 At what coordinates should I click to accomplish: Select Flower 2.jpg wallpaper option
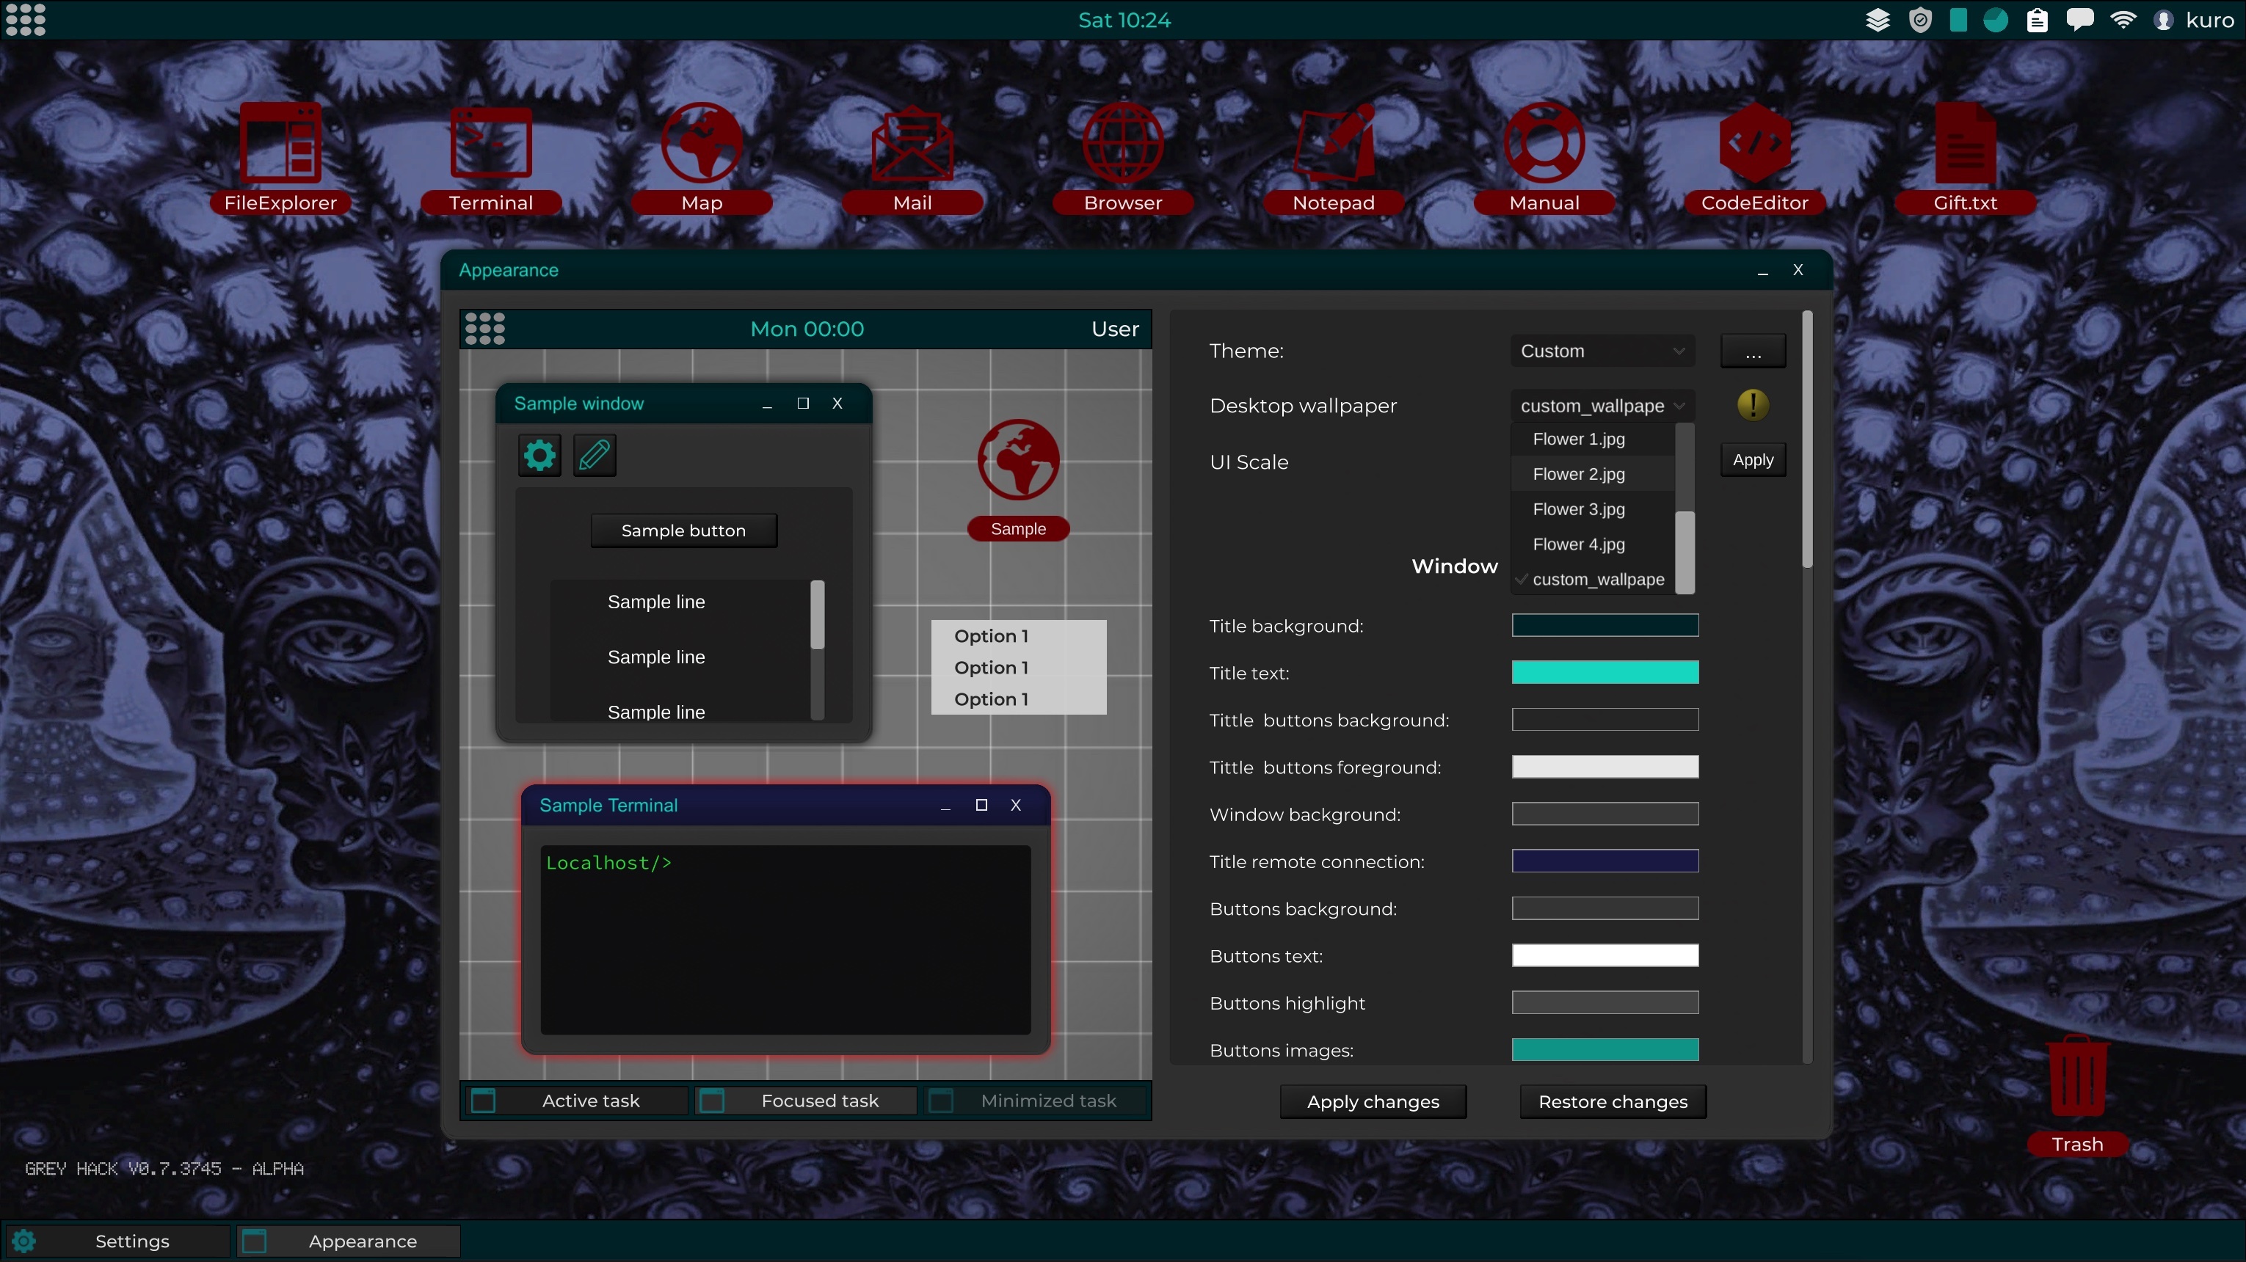[x=1592, y=474]
